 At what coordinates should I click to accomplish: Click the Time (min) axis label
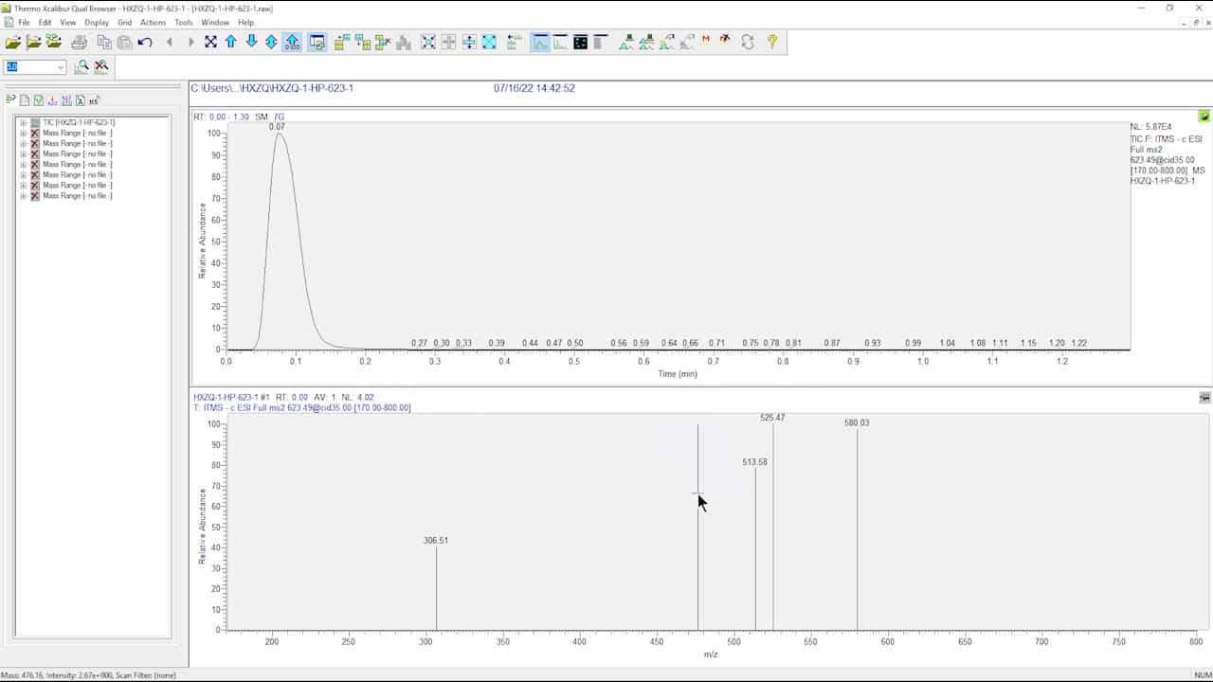(678, 374)
